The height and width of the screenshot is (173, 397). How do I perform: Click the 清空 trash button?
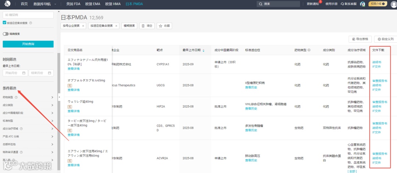tap(147, 26)
